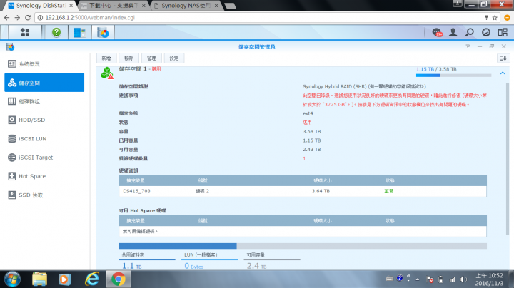
Task: Open 磁碟群組 in sidebar
Action: 44,101
